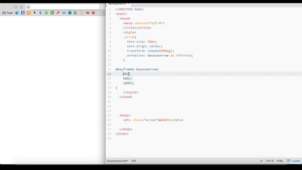Viewport: 302px width, 170px height.
Task: Click the transform: rotate(90deg) line
Action: click(x=151, y=51)
